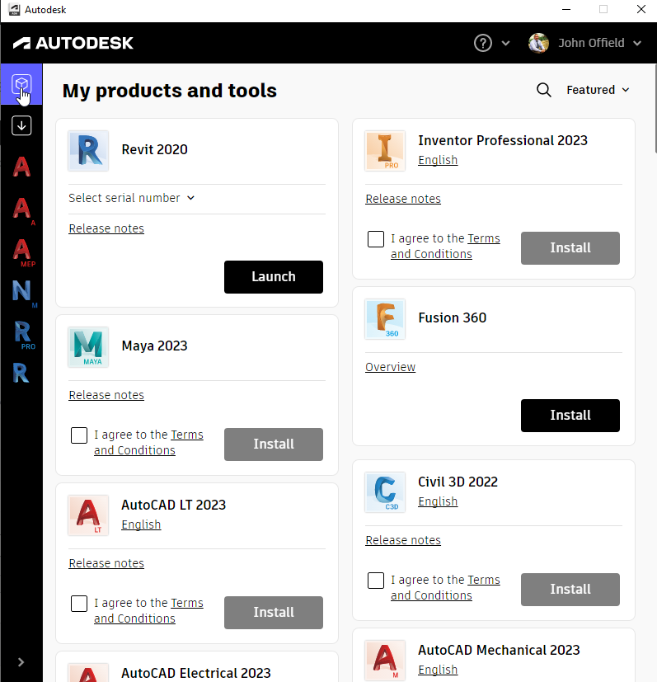Change AutoCAD LT 2023 English language link
The image size is (657, 682).
pyautogui.click(x=141, y=524)
